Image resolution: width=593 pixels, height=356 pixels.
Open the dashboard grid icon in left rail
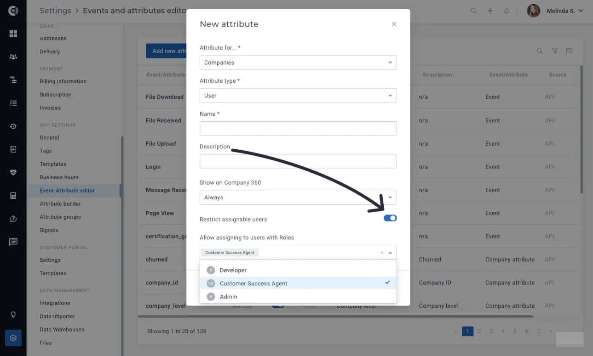[x=13, y=34]
